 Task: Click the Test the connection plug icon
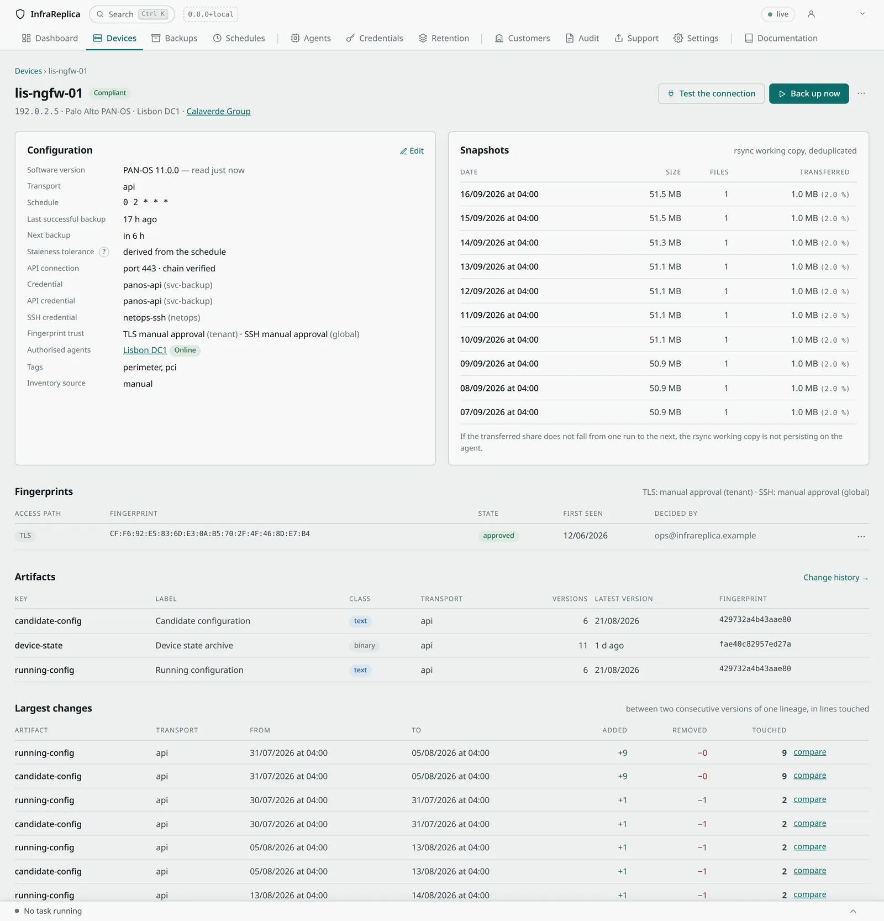pyautogui.click(x=671, y=94)
